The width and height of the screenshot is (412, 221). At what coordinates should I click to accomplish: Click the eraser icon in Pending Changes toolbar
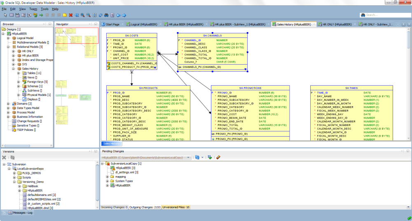click(x=218, y=158)
